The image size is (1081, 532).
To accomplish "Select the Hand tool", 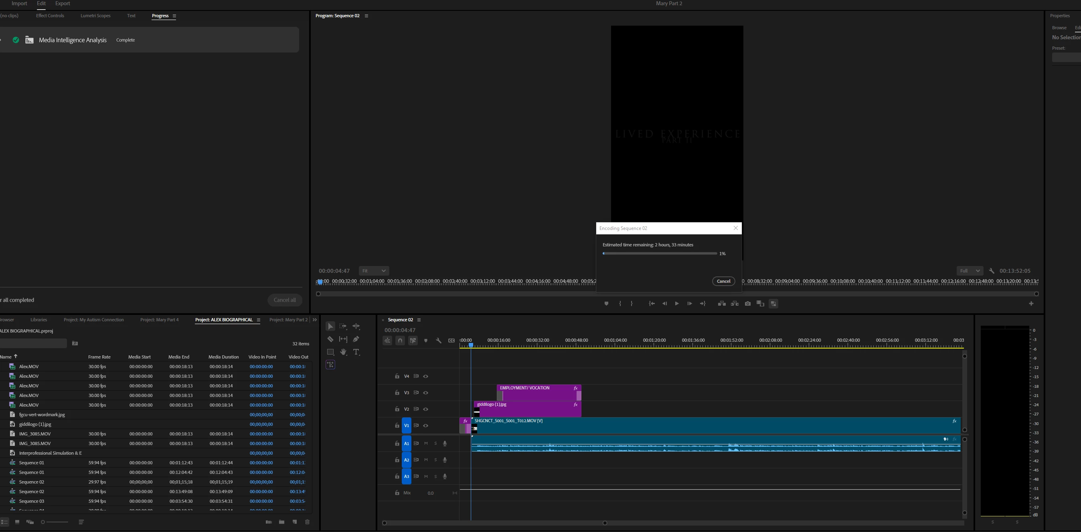I will point(343,352).
